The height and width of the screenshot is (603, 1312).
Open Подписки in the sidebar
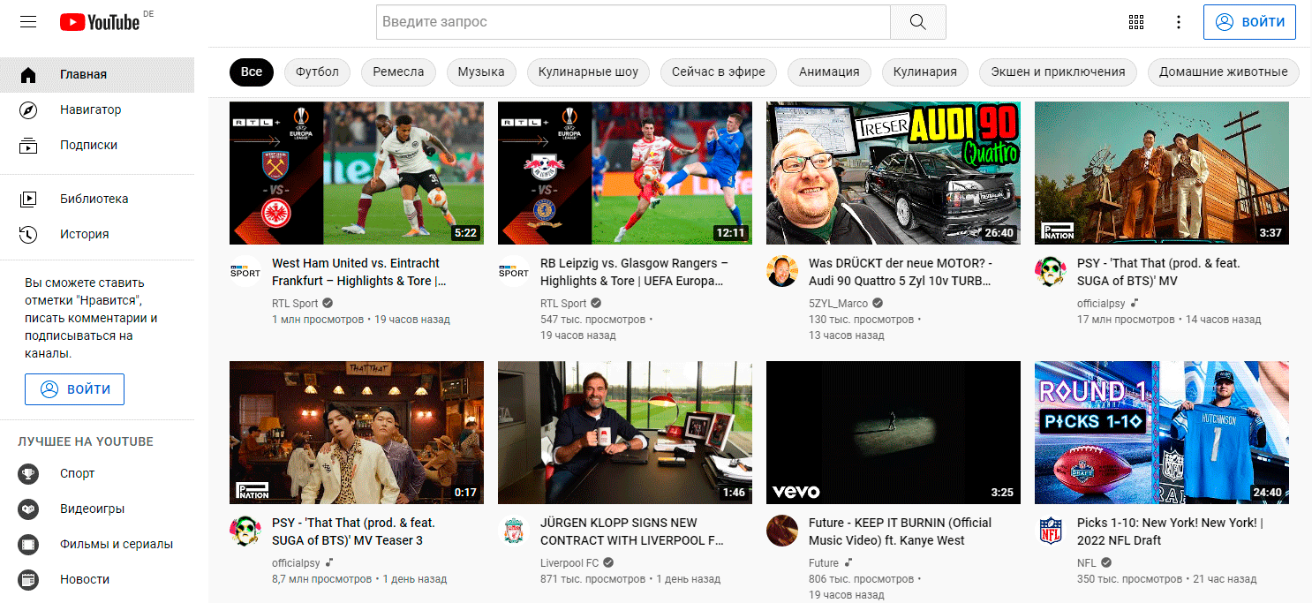pos(88,146)
